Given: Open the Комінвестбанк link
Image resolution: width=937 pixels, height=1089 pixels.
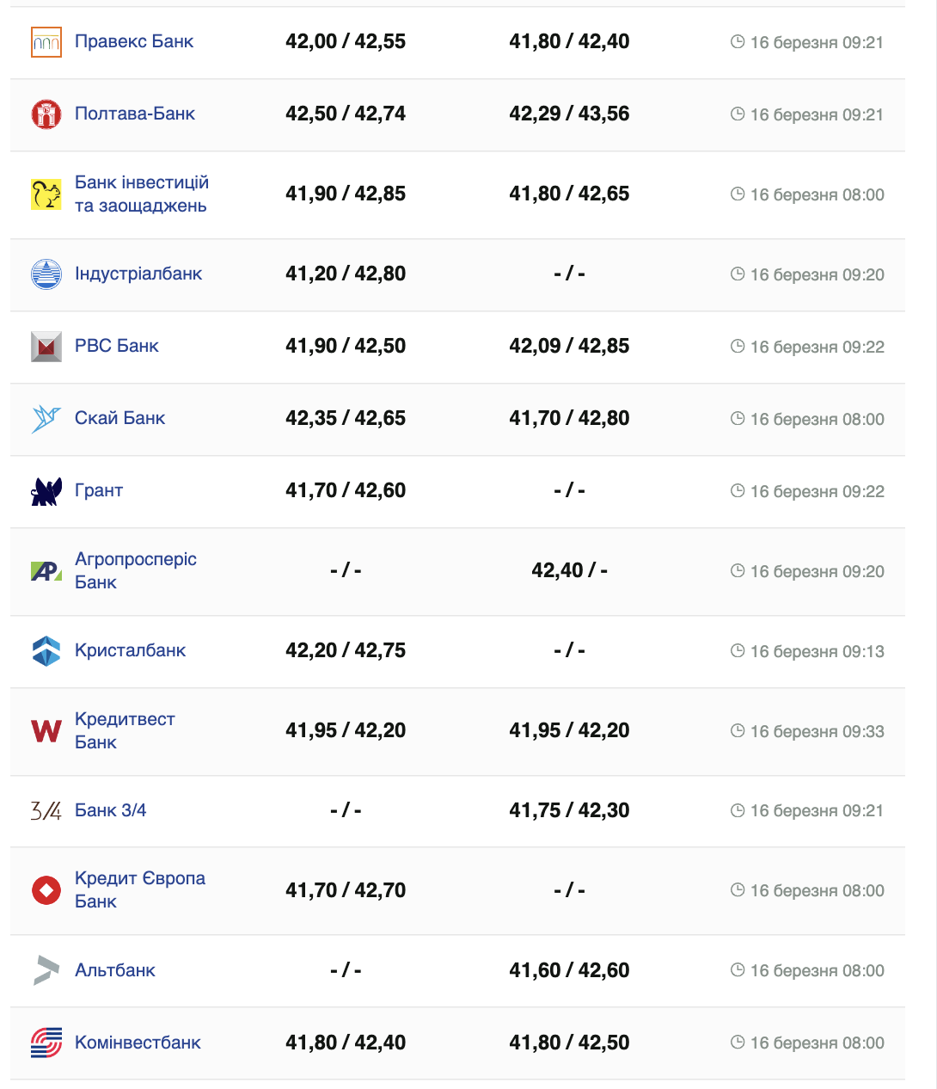Looking at the screenshot, I should [138, 1043].
